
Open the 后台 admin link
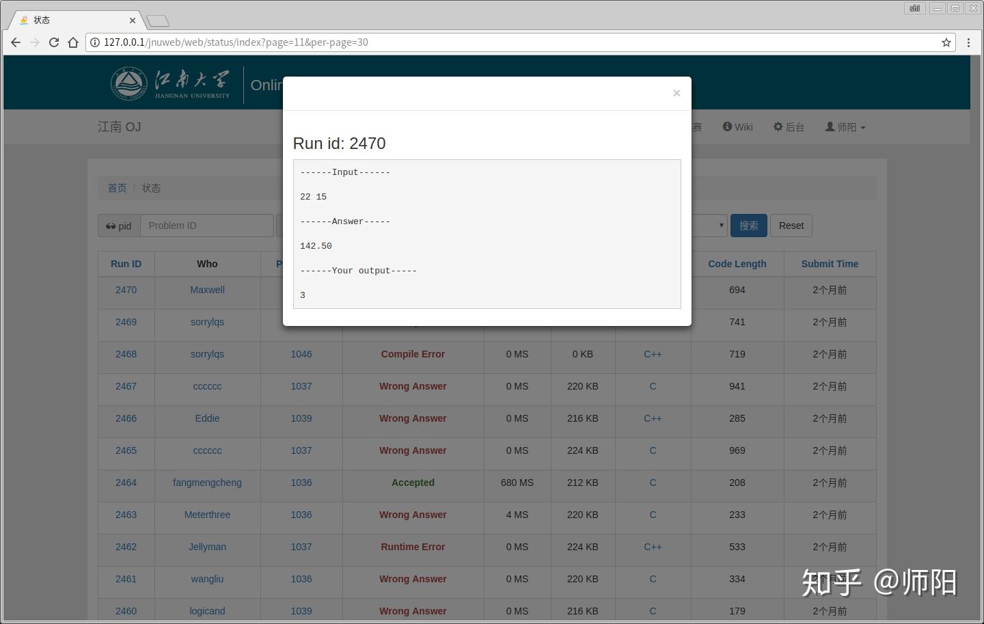[789, 127]
